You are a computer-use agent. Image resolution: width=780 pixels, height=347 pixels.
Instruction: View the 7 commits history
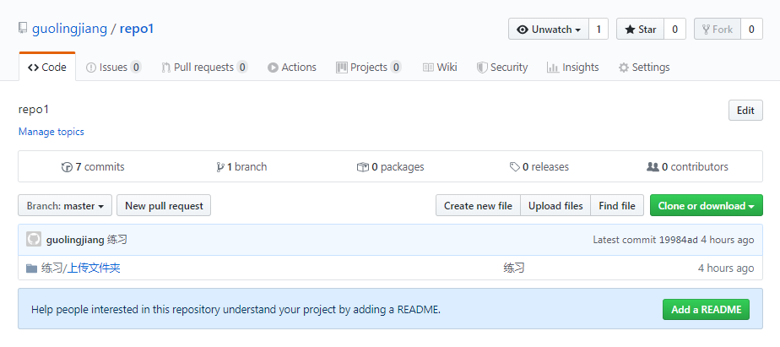(x=93, y=167)
